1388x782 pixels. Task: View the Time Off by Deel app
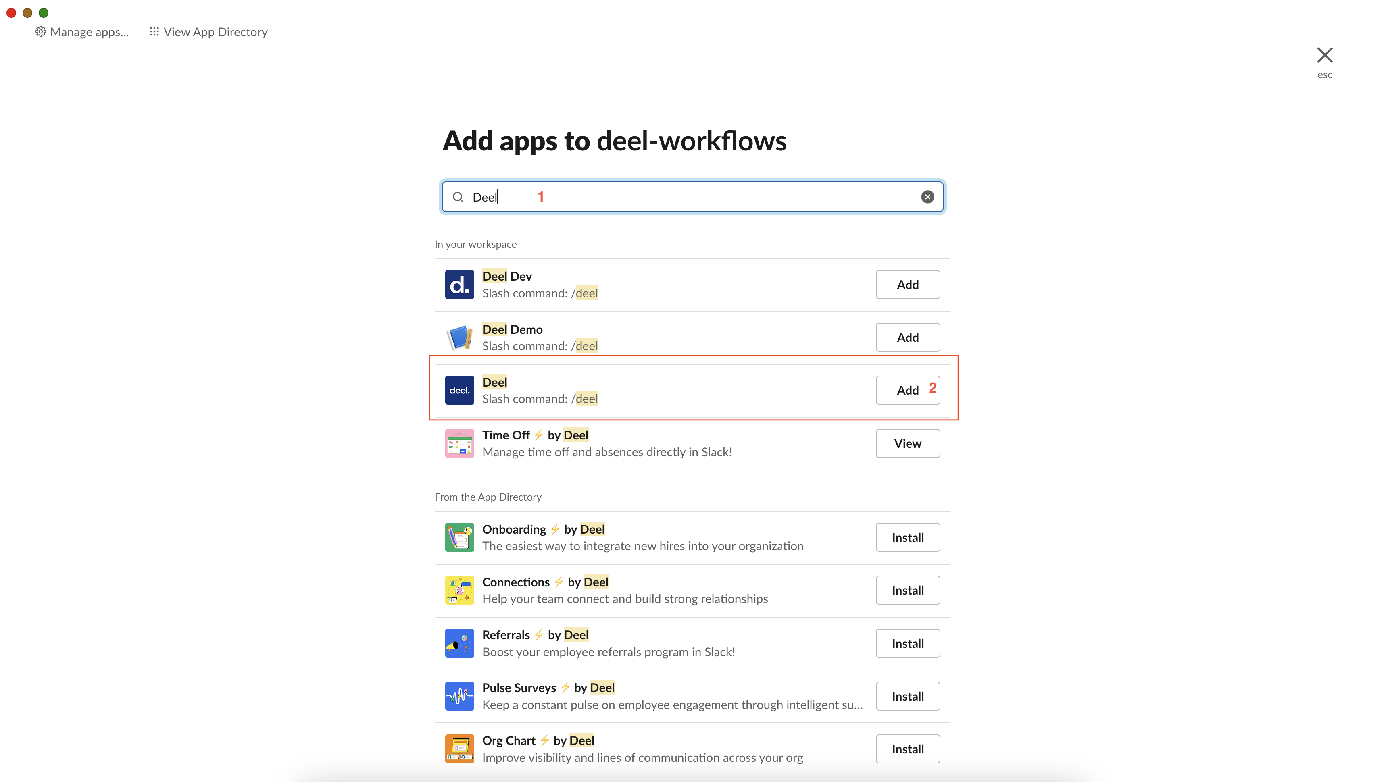[907, 443]
